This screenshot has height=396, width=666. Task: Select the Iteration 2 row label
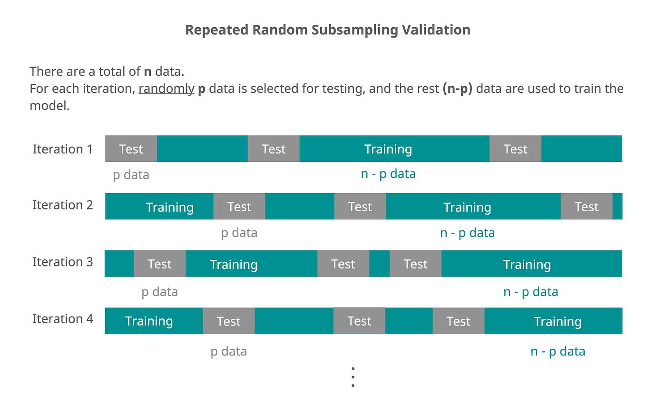coord(62,205)
